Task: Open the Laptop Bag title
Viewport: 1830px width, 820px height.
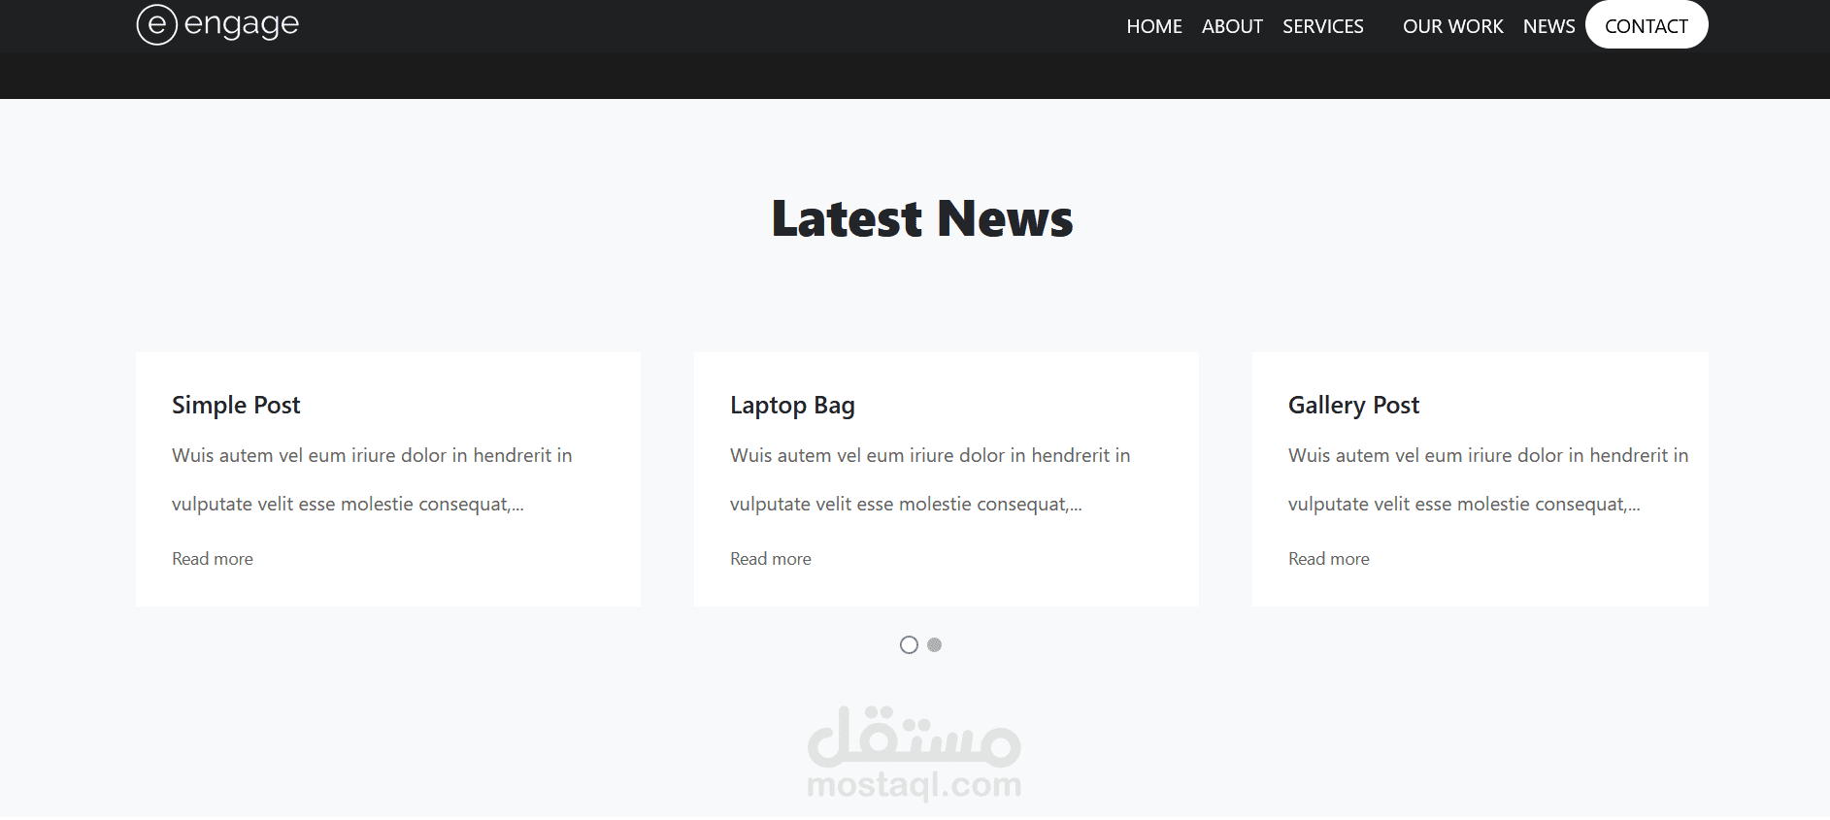Action: coord(792,405)
